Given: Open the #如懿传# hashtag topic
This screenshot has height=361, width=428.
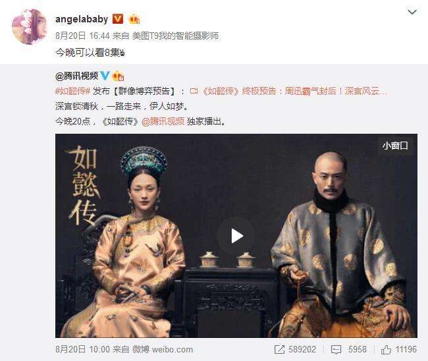Looking at the screenshot, I should pos(72,91).
